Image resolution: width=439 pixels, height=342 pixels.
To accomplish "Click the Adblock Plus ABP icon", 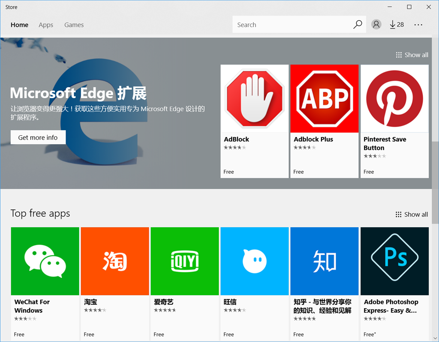I will [x=325, y=99].
